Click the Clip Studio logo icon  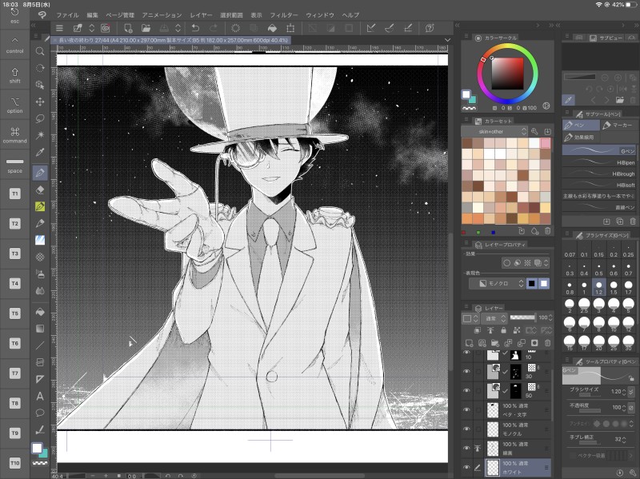(42, 15)
